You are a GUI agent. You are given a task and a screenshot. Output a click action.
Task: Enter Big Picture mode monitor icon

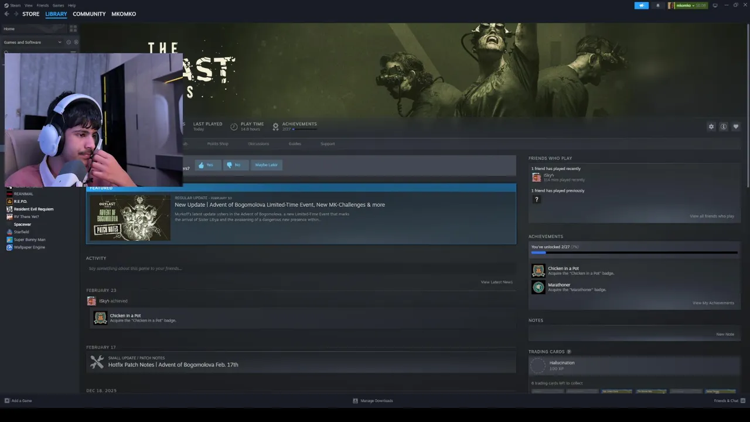point(715,5)
